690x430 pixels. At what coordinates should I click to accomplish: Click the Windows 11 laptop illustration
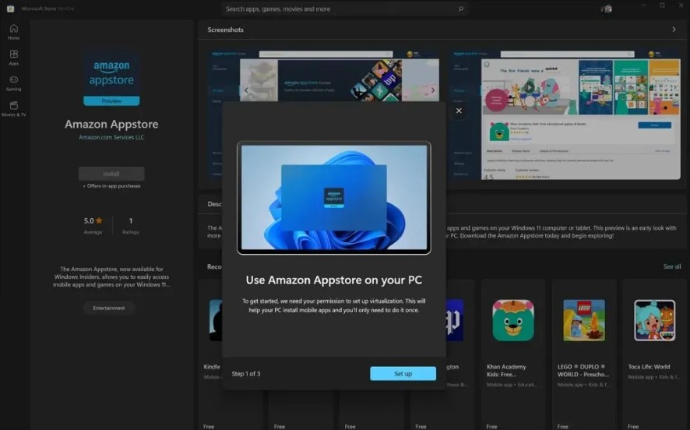pyautogui.click(x=334, y=198)
